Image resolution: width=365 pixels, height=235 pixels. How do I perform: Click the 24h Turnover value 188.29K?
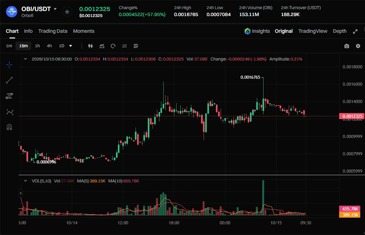pyautogui.click(x=290, y=14)
